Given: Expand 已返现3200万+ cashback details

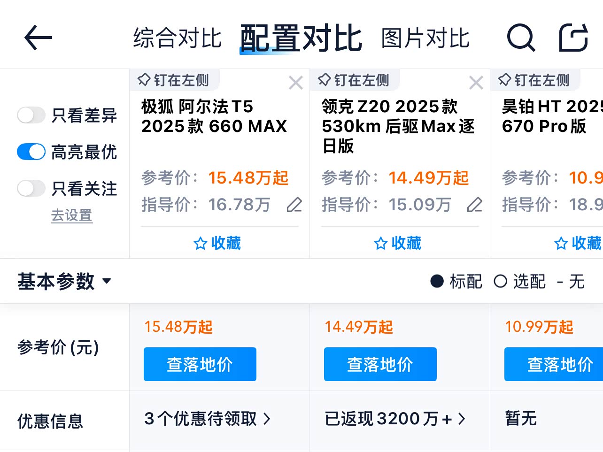Looking at the screenshot, I should coord(394,418).
